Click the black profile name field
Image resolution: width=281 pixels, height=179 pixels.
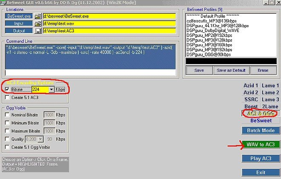coord(231,61)
